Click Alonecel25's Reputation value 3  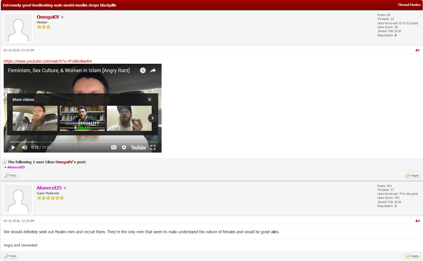point(395,206)
